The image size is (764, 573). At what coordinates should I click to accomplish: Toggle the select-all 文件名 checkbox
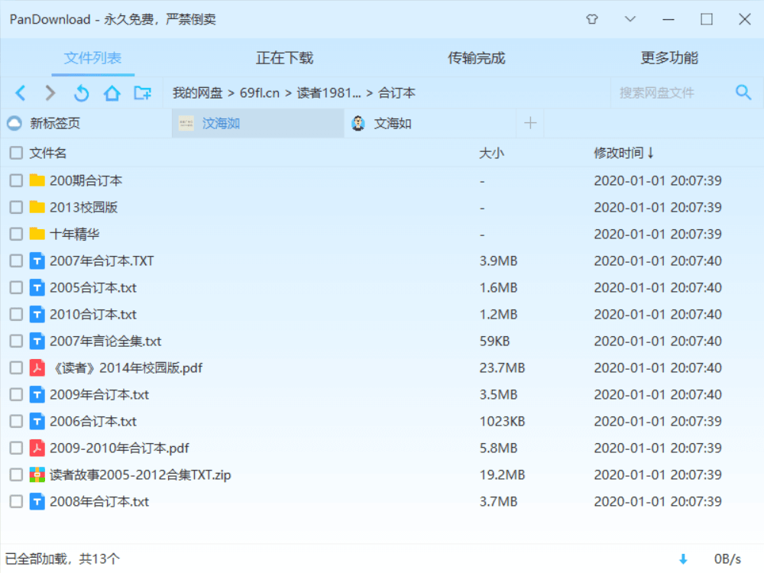16,153
